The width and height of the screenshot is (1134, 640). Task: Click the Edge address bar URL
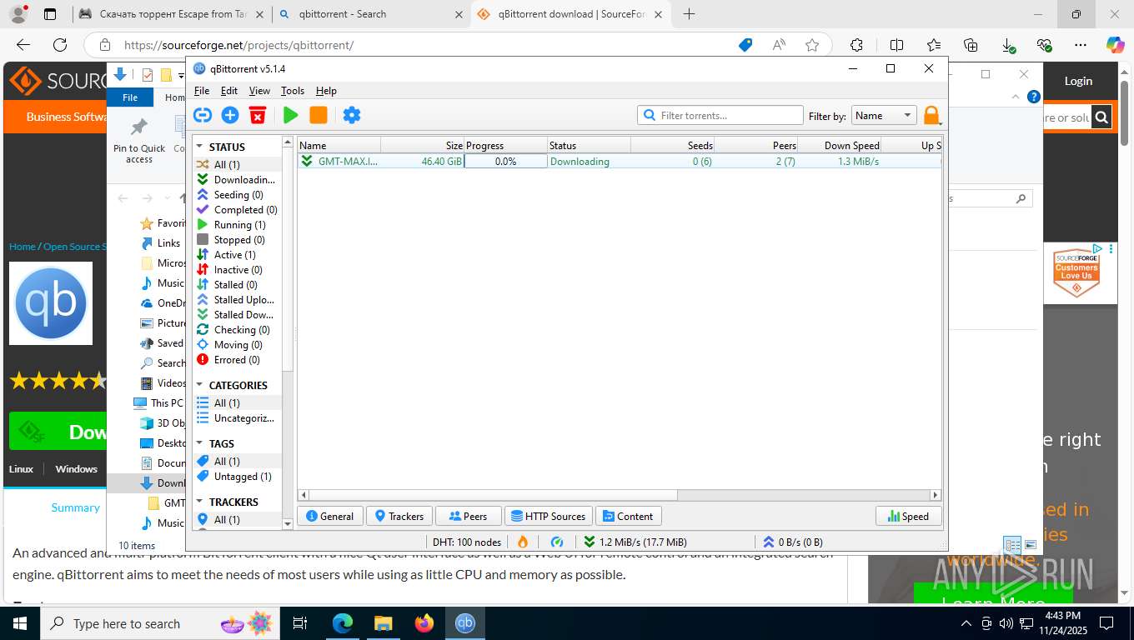click(x=239, y=45)
